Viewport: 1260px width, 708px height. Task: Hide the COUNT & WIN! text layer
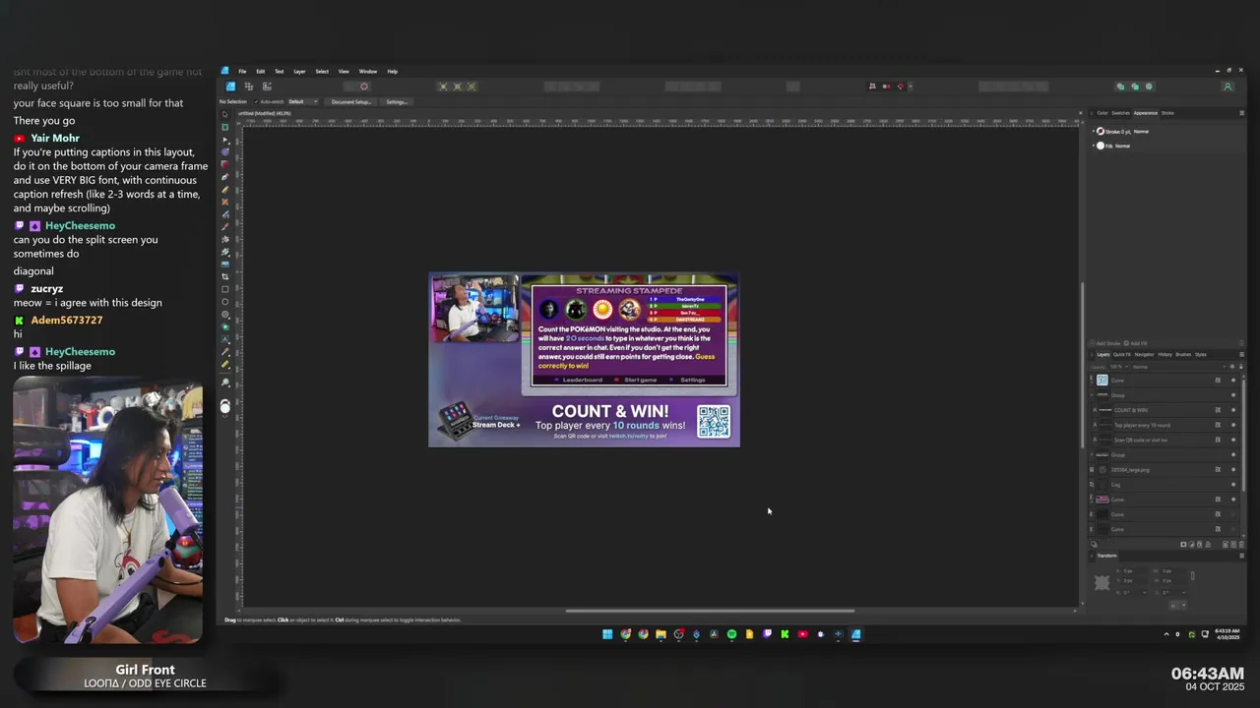[x=1233, y=410]
